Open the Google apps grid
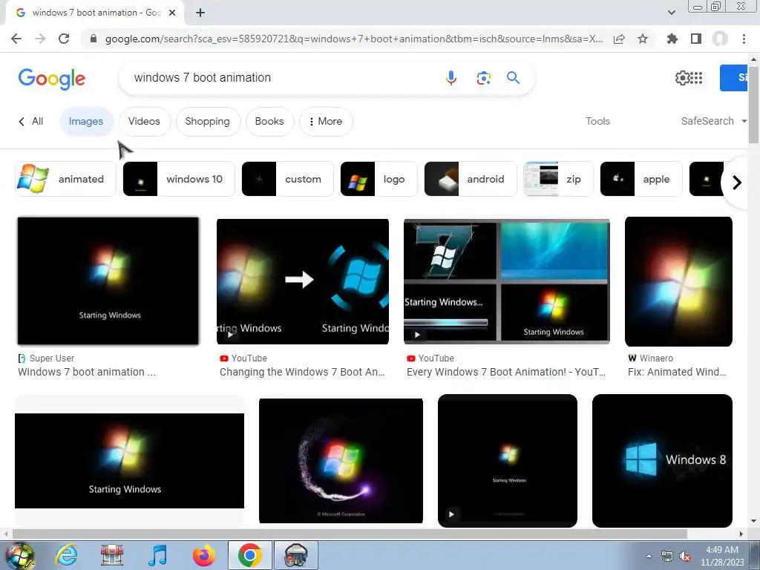 point(696,77)
